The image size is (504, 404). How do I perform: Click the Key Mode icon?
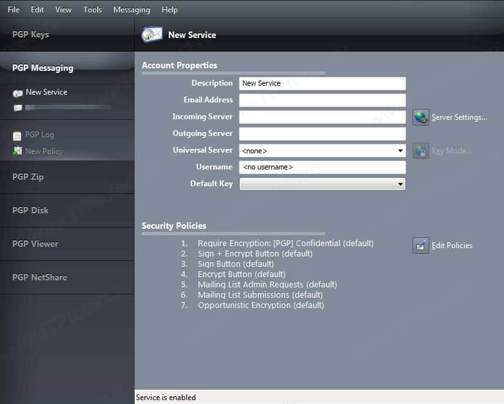coord(420,150)
